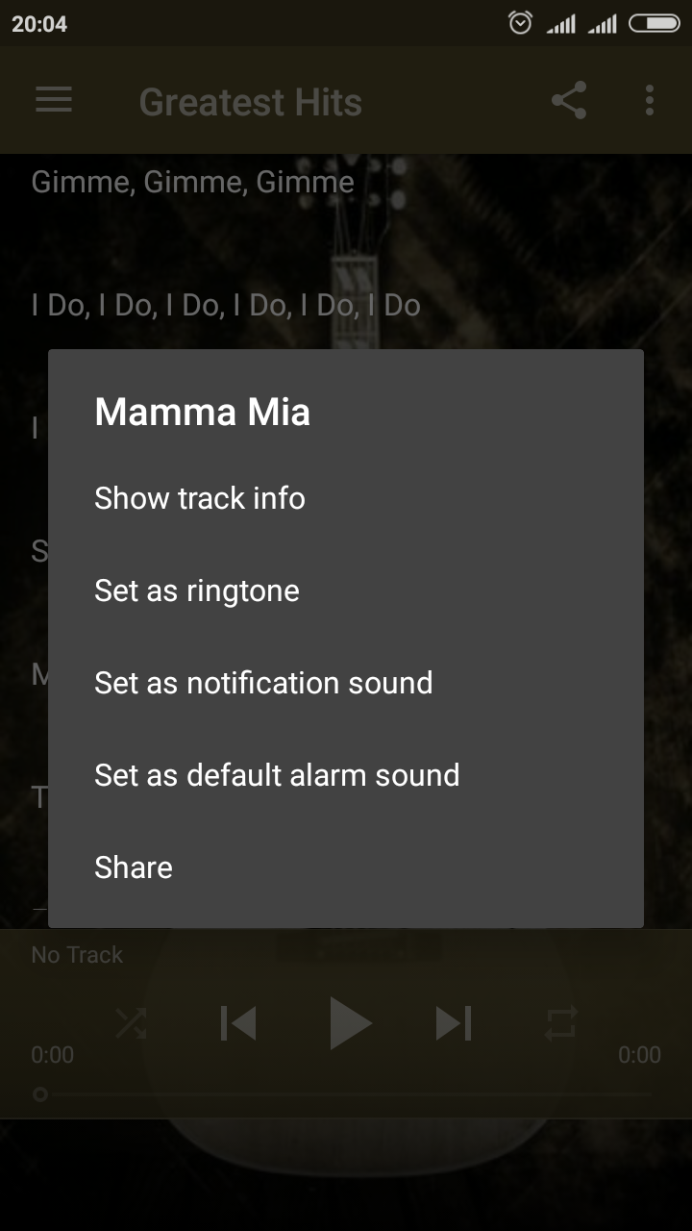Choose Set as ringtone
This screenshot has height=1231, width=692.
197,590
